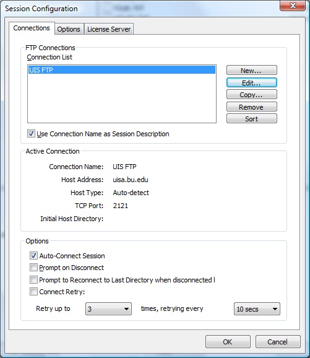Enable Prompt on Disconnect
The image size is (310, 358).
(33, 268)
